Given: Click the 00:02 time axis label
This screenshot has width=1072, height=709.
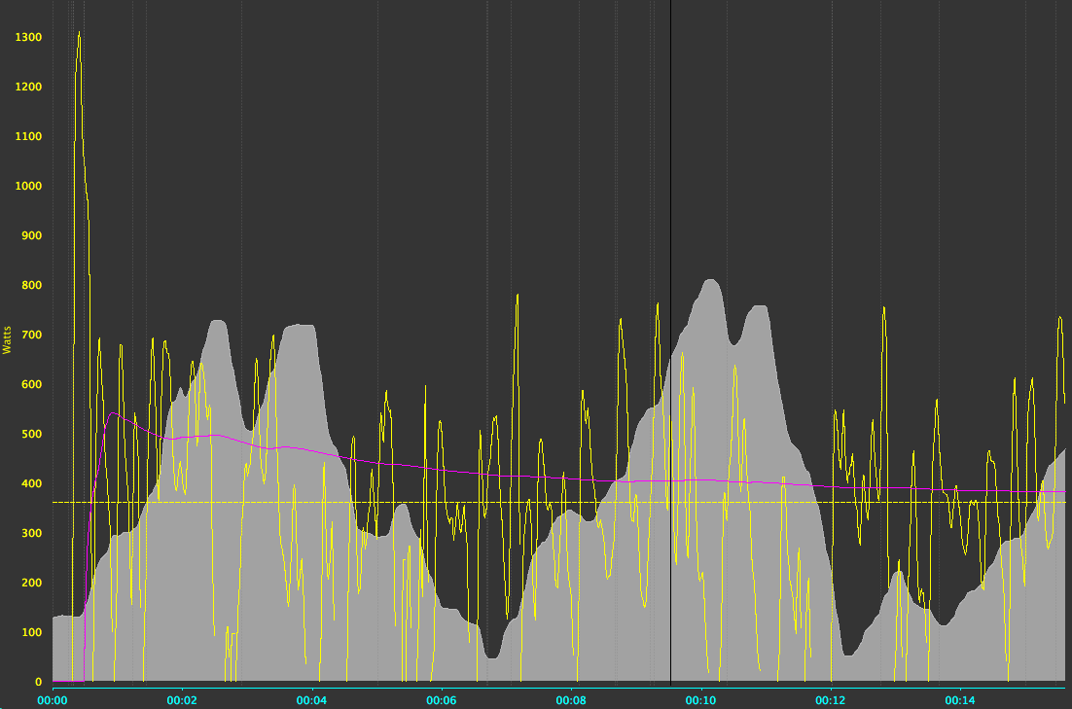Looking at the screenshot, I should click(182, 699).
